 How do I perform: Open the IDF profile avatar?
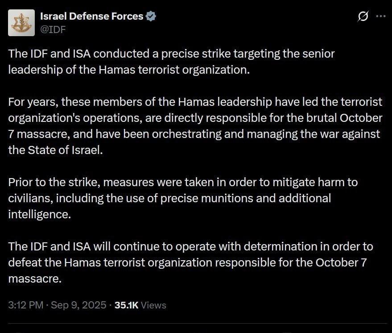(21, 23)
